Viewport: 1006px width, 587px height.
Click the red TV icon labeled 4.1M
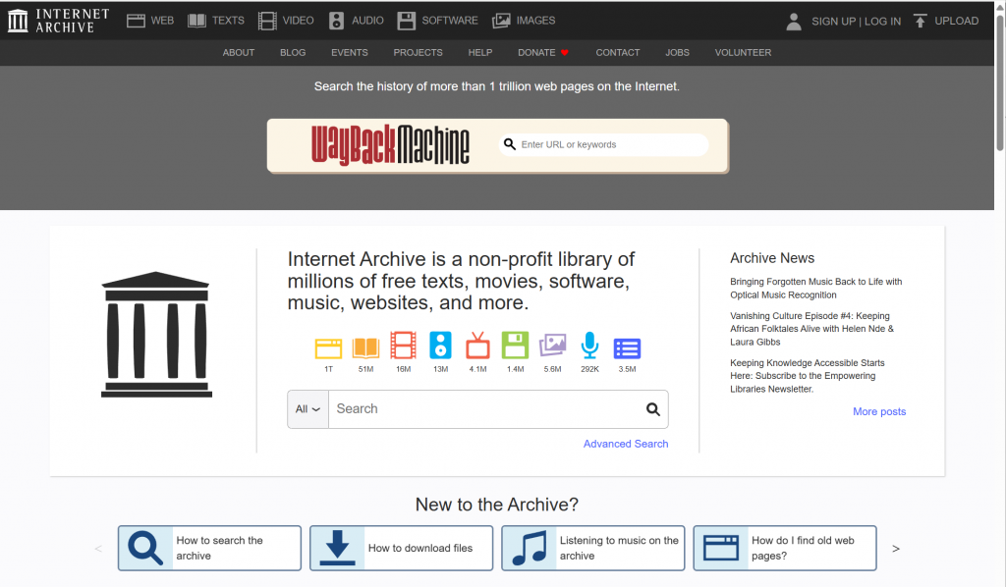point(477,346)
